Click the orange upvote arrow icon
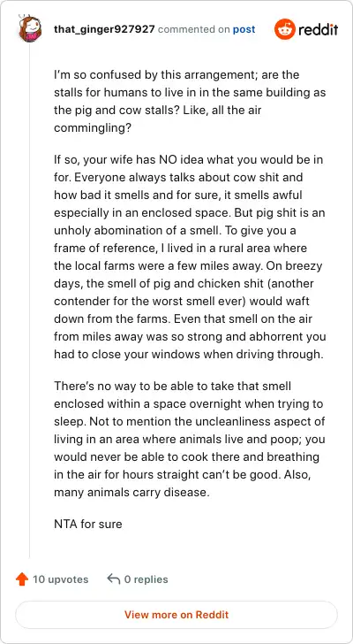This screenshot has width=353, height=644. pyautogui.click(x=22, y=579)
